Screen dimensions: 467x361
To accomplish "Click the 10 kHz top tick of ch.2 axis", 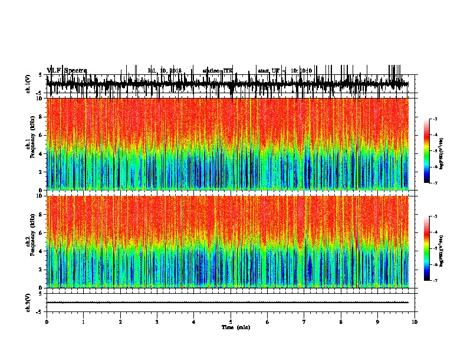I will point(40,196).
